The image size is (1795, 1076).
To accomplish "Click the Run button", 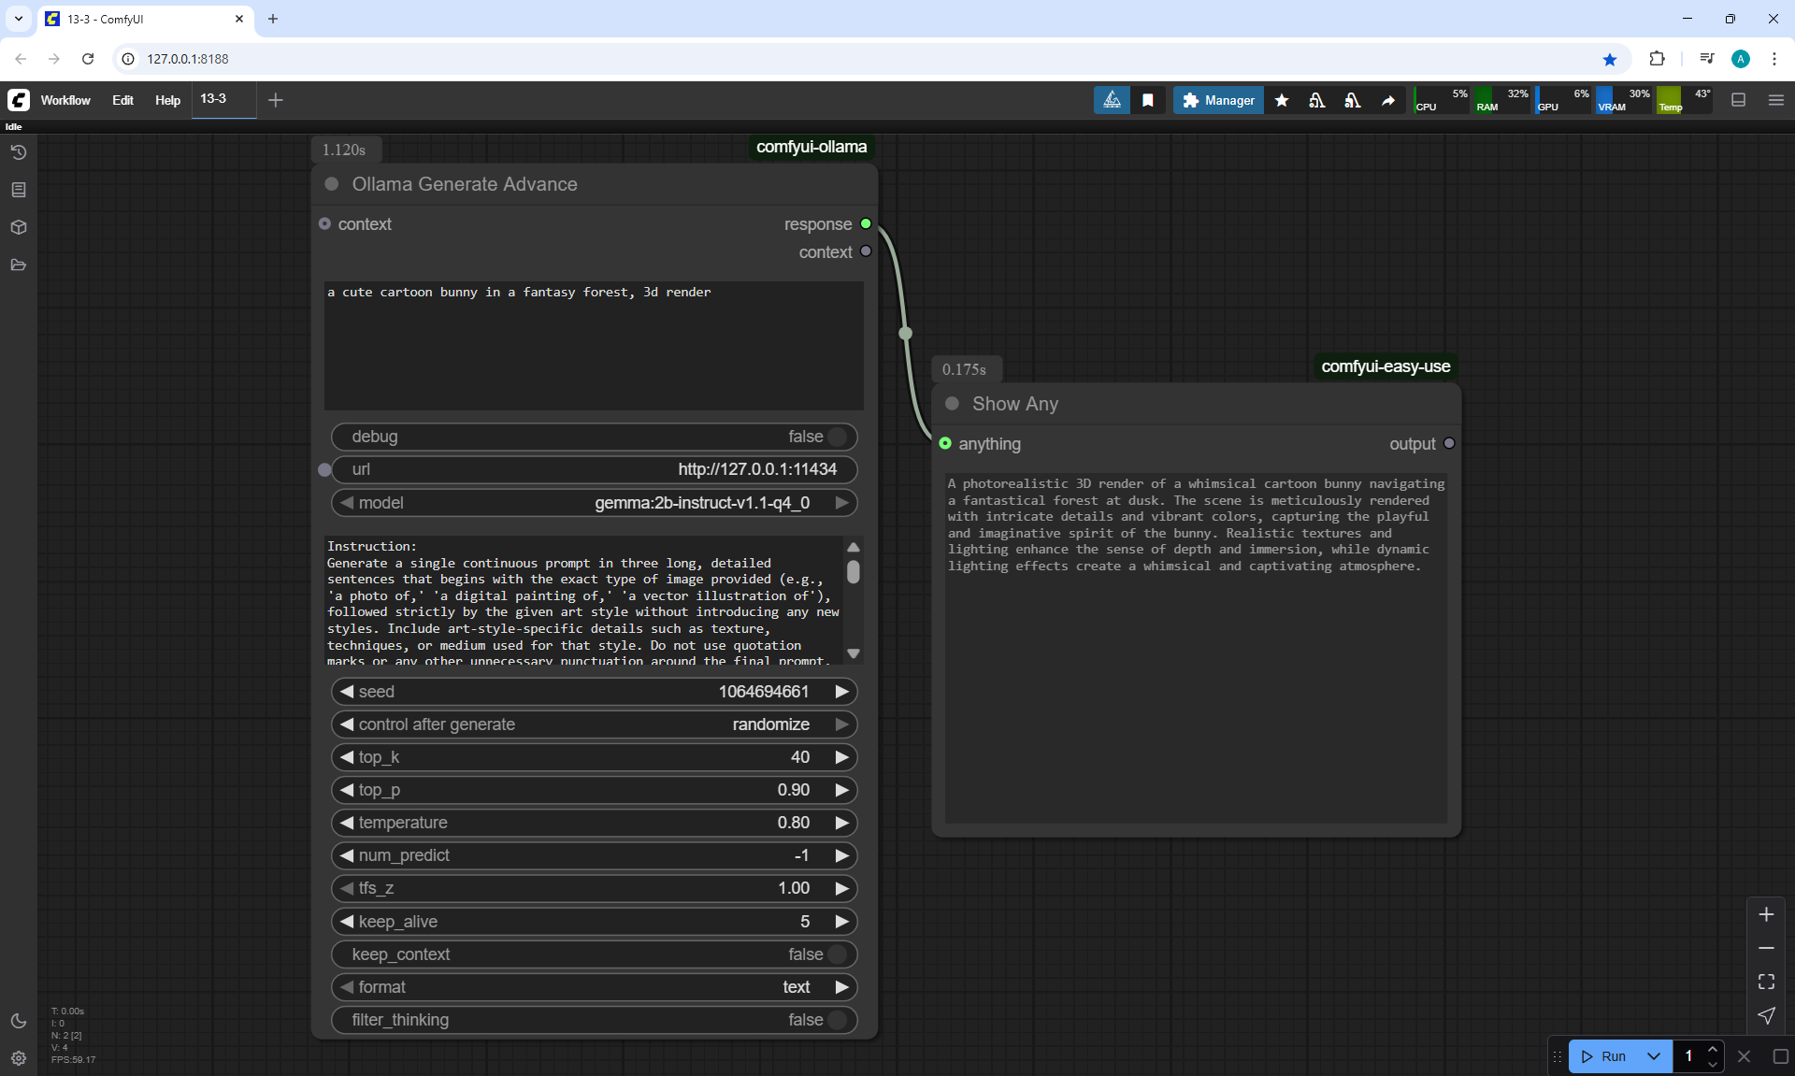I will [x=1605, y=1056].
